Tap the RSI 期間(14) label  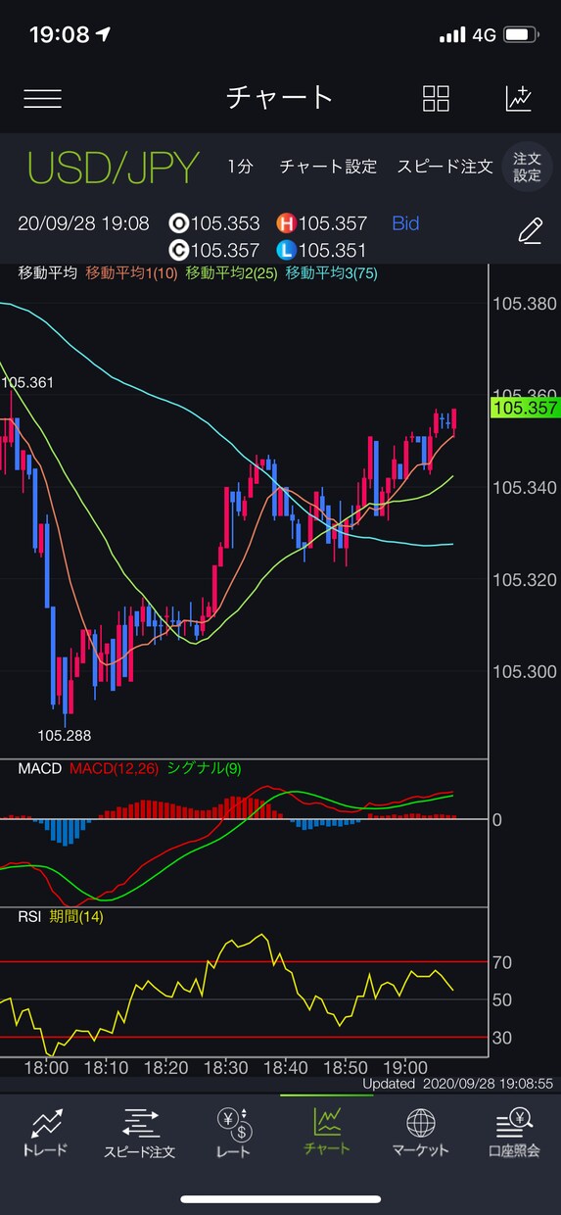point(60,917)
